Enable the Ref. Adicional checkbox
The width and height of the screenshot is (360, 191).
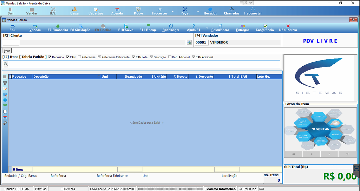click(x=170, y=57)
